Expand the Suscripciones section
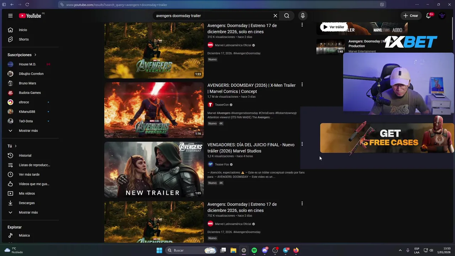Screen dimensions: 455x256 pyautogui.click(x=22, y=55)
